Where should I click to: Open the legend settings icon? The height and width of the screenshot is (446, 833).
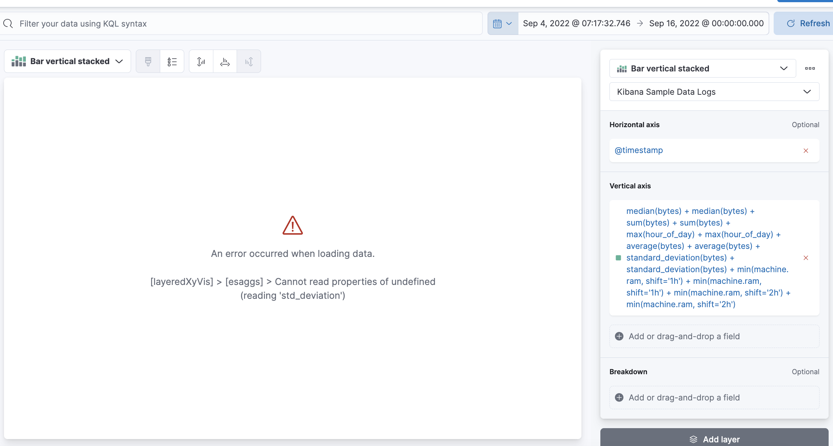click(172, 61)
